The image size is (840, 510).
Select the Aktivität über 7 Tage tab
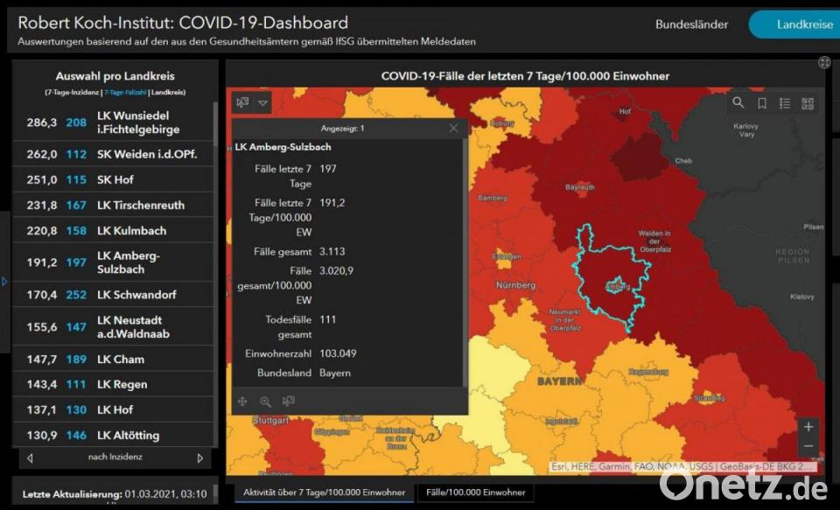324,493
